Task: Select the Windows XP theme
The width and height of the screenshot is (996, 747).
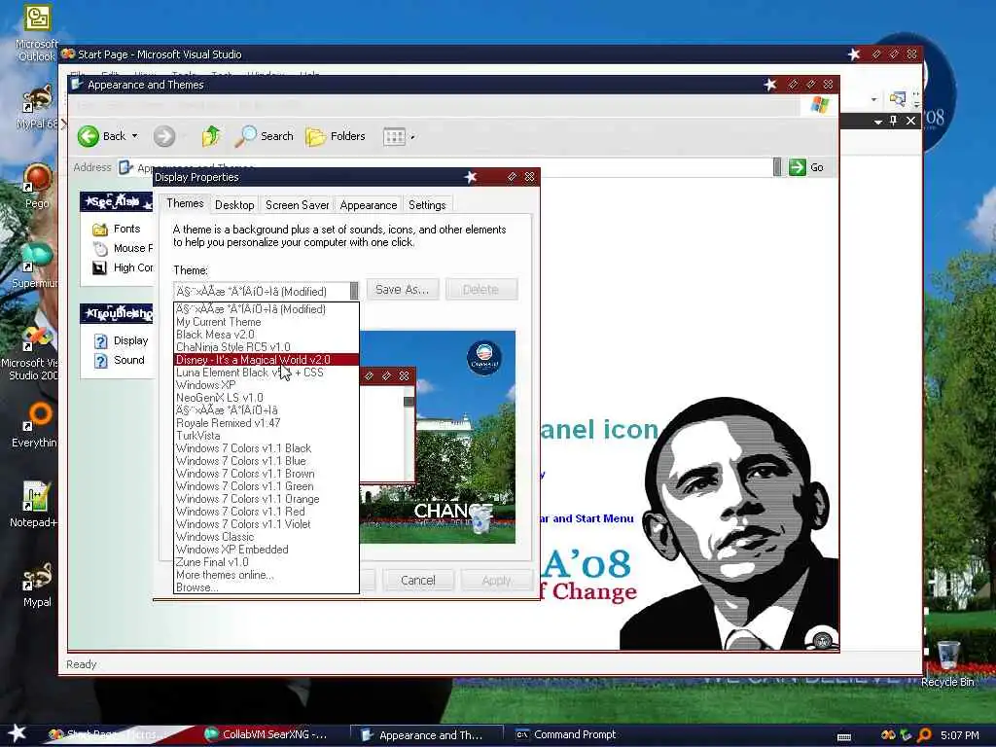Action: [267, 385]
